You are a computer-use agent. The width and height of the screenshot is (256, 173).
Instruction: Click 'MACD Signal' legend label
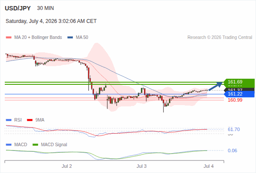(x=54, y=145)
